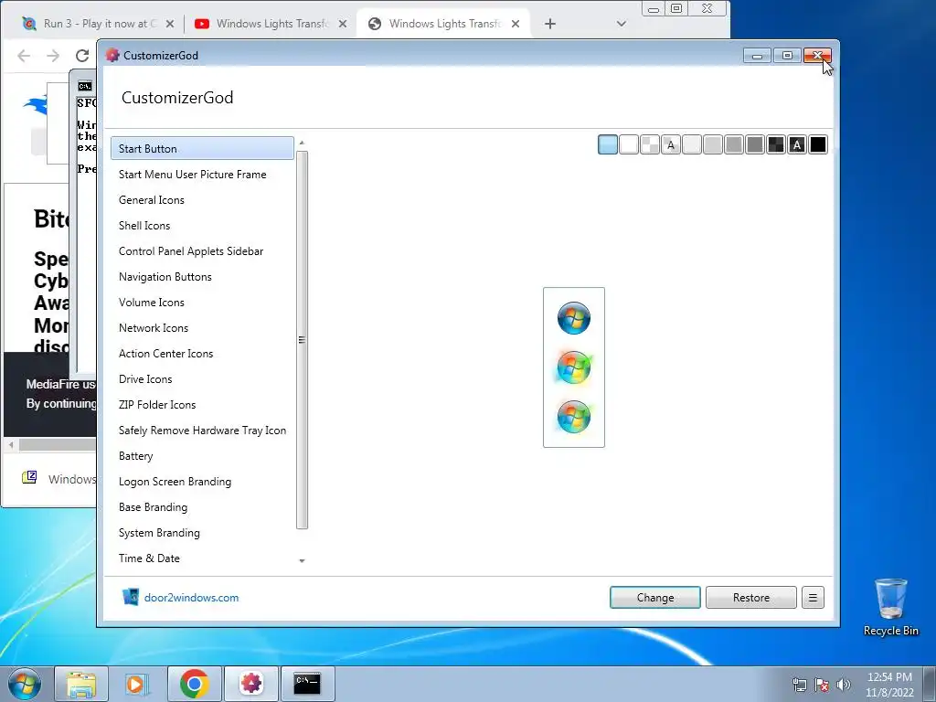Close the Run 3 browser tab

pos(170,24)
